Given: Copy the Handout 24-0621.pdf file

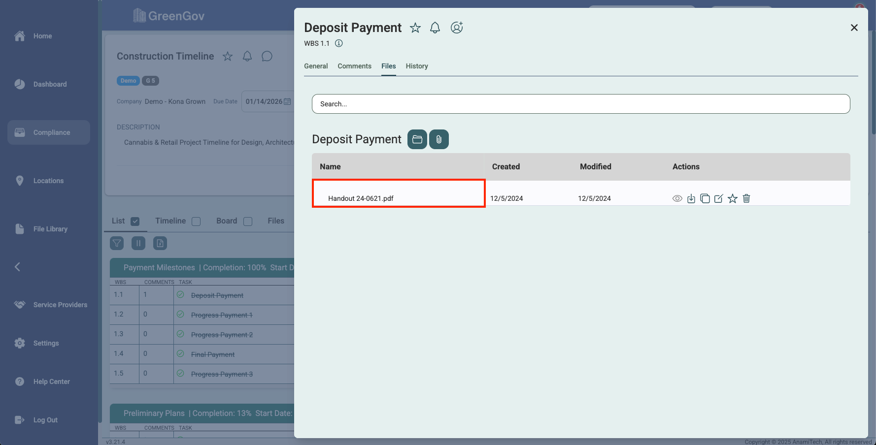Looking at the screenshot, I should 705,198.
